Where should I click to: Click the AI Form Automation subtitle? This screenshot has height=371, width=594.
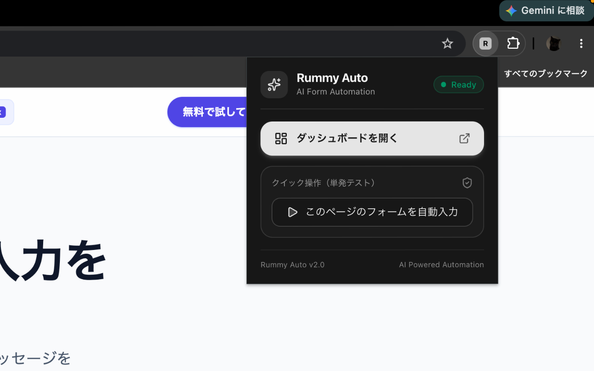[336, 92]
